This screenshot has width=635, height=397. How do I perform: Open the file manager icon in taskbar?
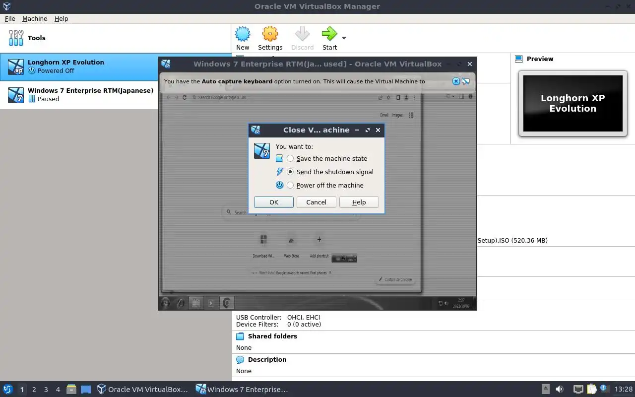[x=71, y=390]
